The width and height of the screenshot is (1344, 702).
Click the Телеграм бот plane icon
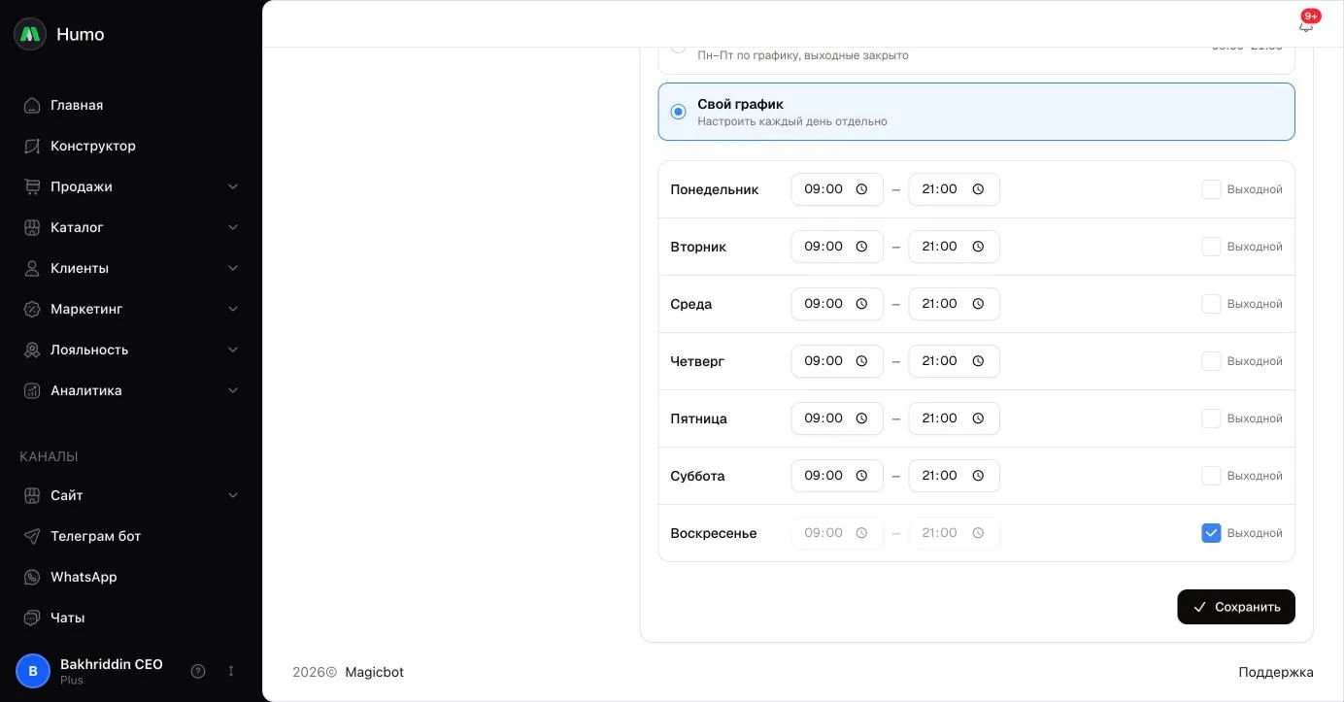point(32,536)
